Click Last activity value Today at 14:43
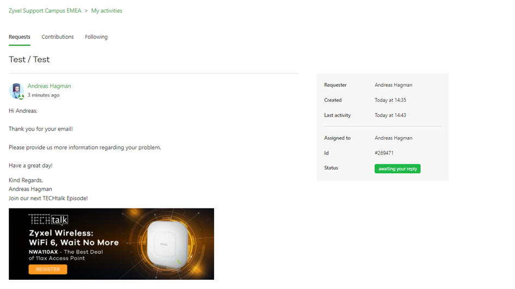 pyautogui.click(x=390, y=115)
